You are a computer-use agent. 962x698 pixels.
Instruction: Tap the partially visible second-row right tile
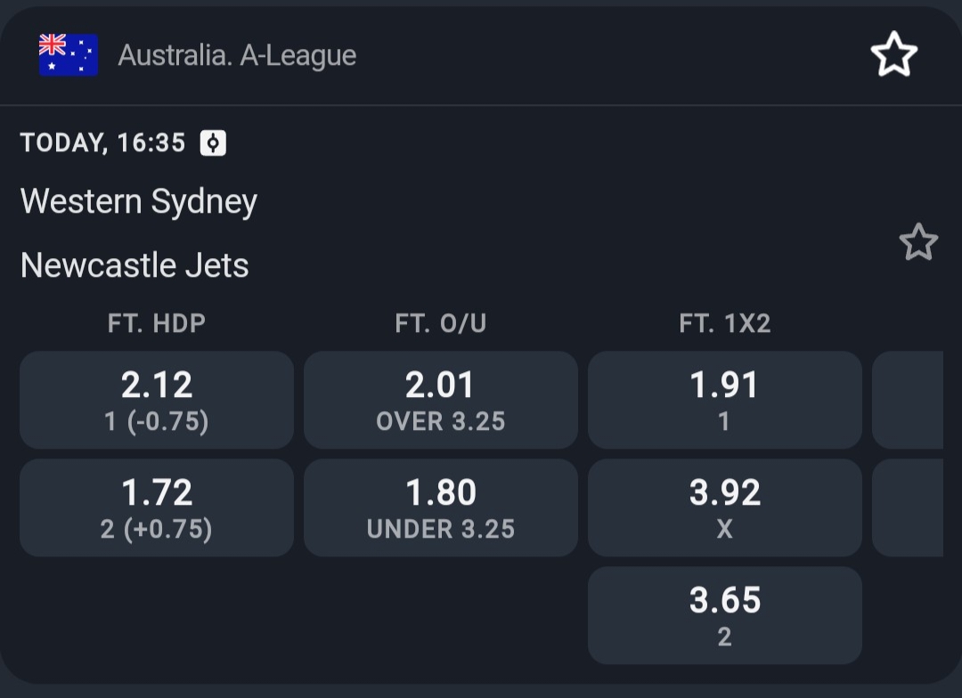(x=909, y=507)
